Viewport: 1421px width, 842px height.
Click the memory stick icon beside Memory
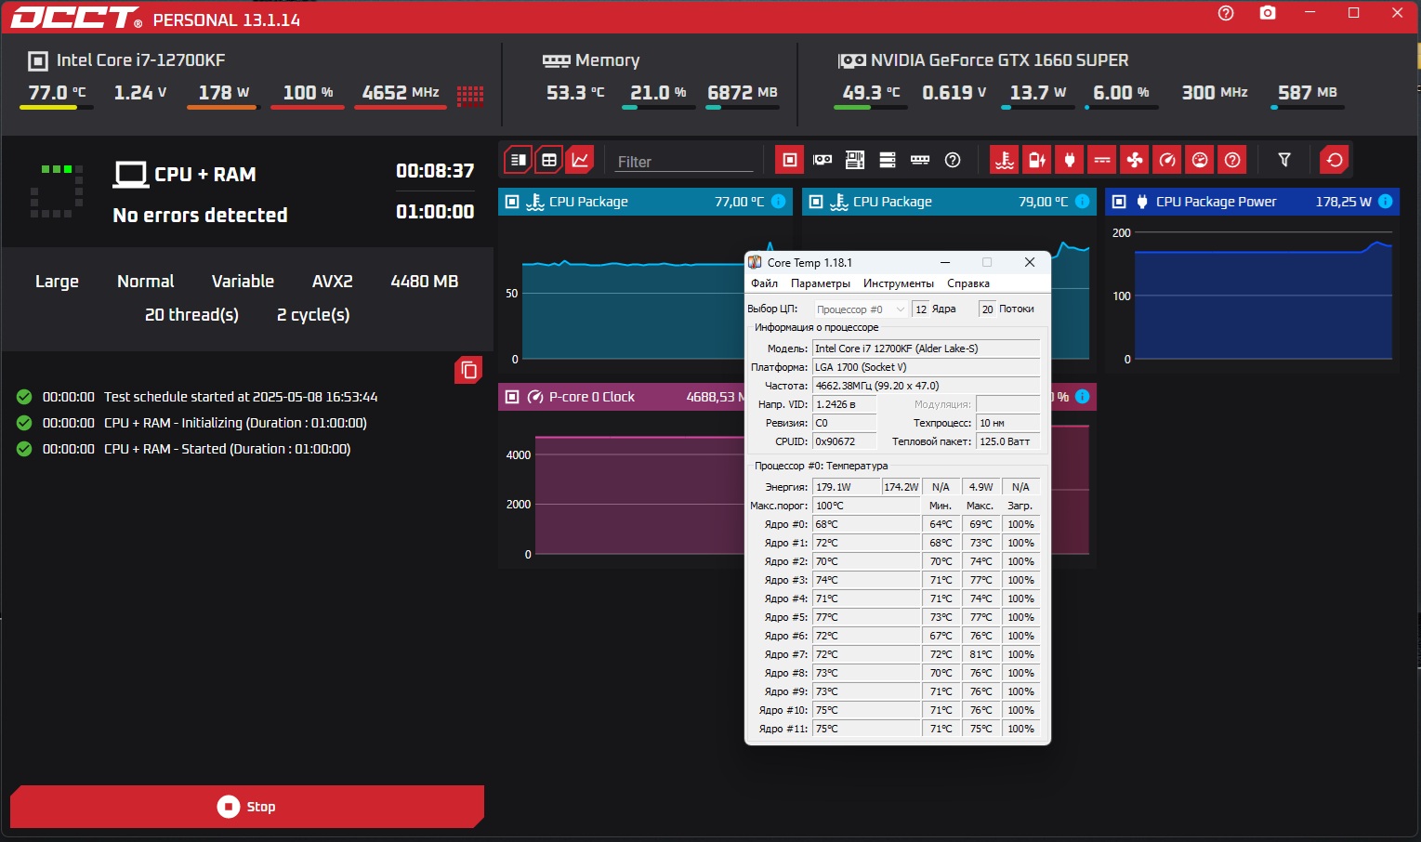(556, 61)
